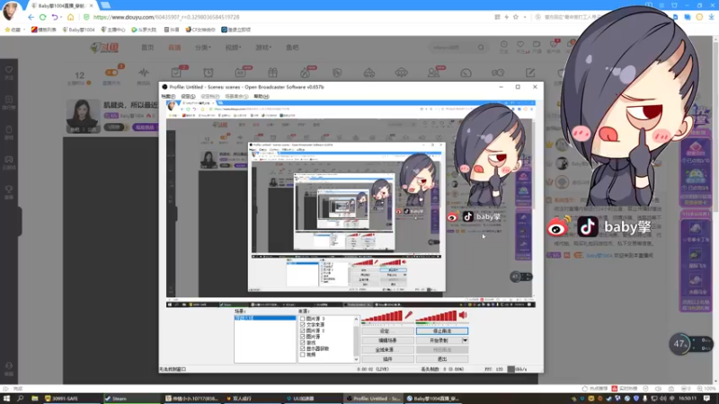Image resolution: width=719 pixels, height=404 pixels.
Task: Adjust the desktop volume bars in OBS
Action: tap(437, 316)
